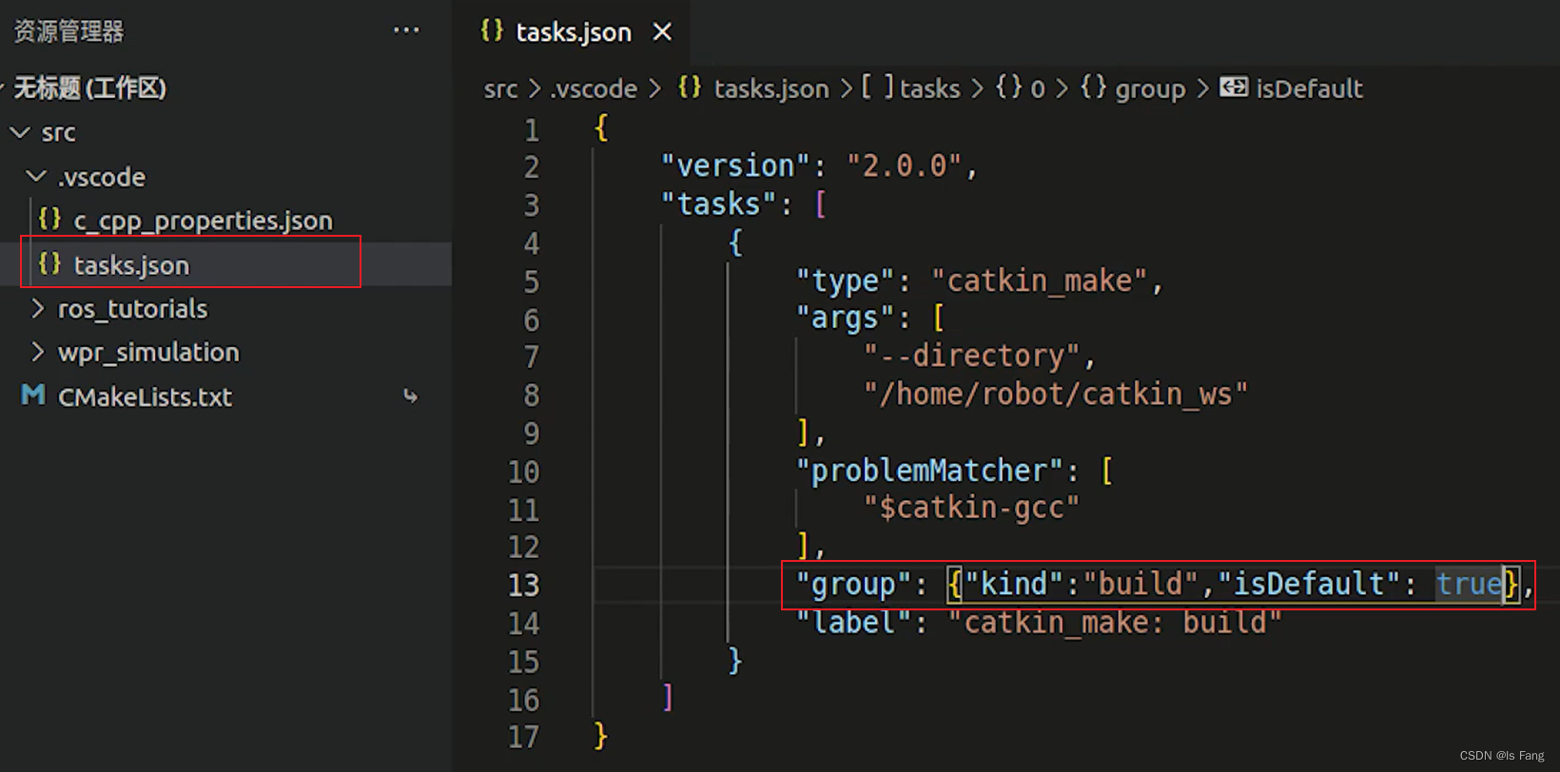Click the "build" kind value on line 13
This screenshot has width=1560, height=772.
[1141, 584]
